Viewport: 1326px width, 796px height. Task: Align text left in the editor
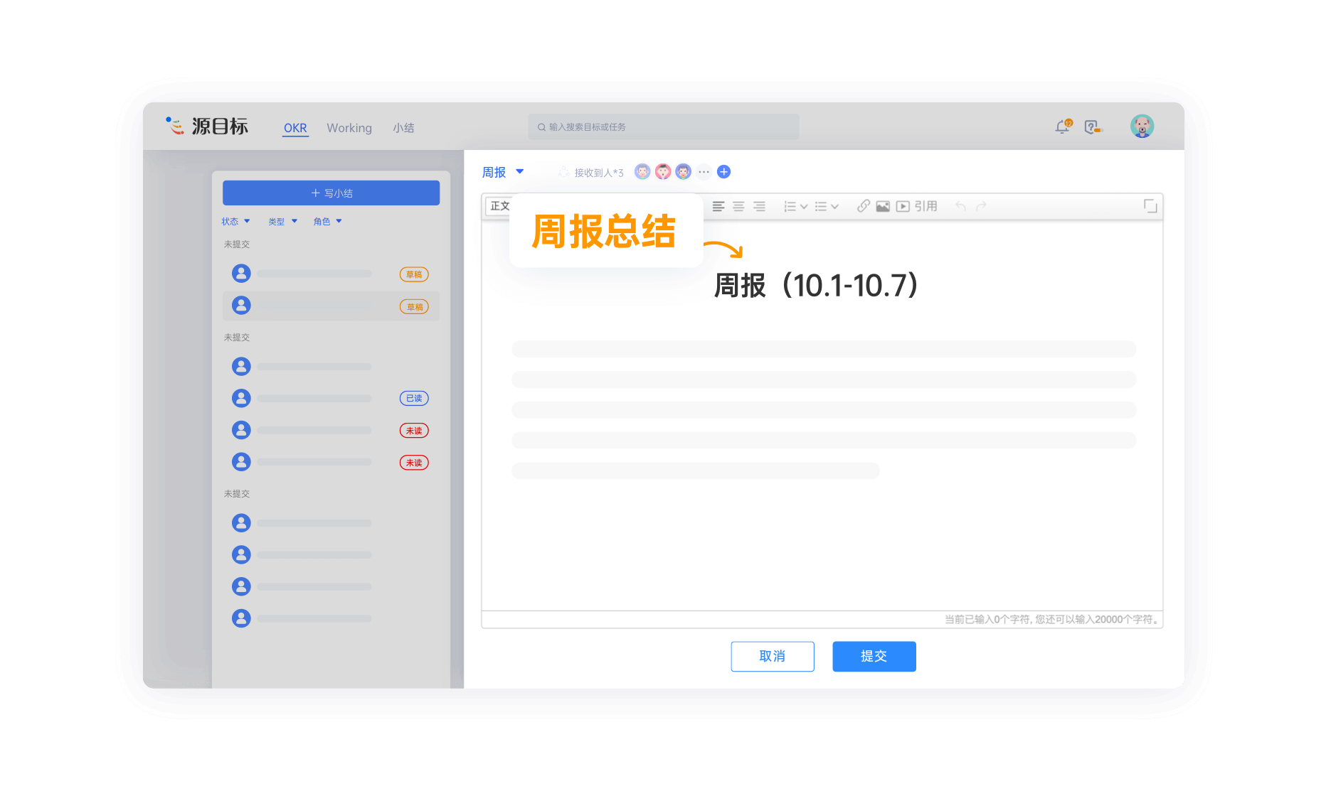pyautogui.click(x=718, y=206)
